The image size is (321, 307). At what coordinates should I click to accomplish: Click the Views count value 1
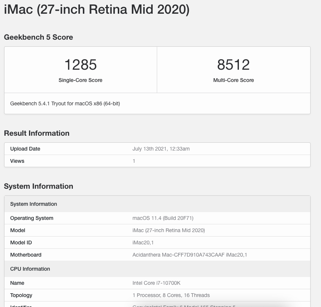[x=134, y=161]
